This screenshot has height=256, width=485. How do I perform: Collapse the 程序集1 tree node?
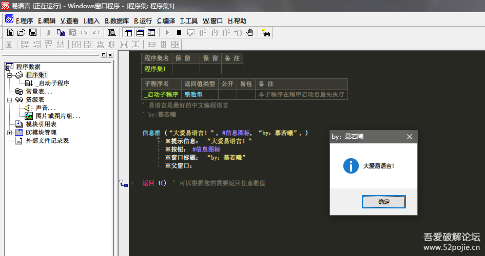click(9, 75)
